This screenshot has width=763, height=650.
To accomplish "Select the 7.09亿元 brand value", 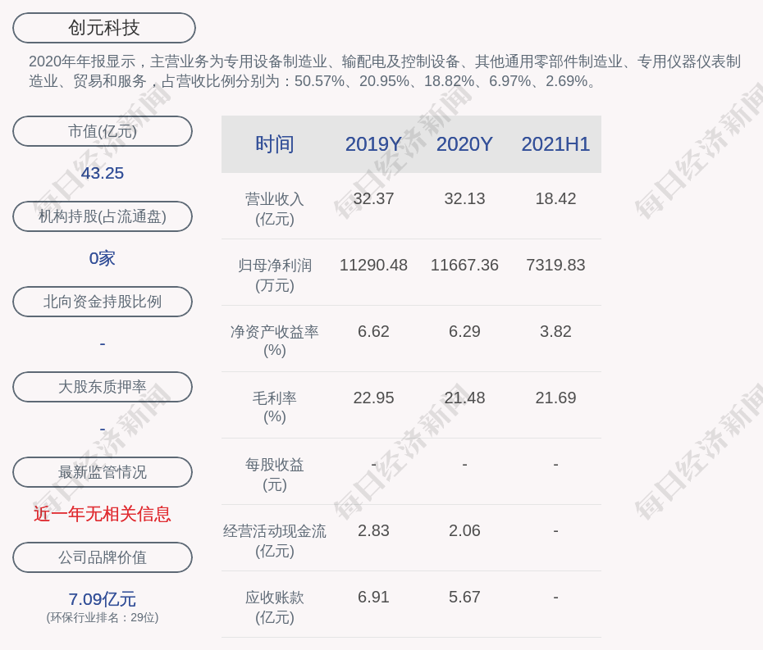I will click(x=103, y=599).
